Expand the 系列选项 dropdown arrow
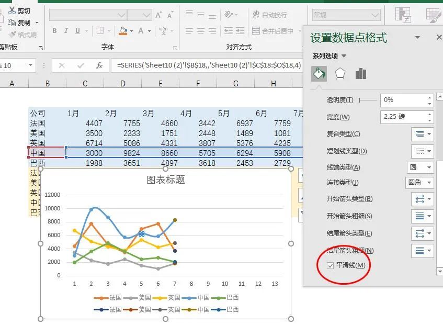This screenshot has width=443, height=325. tap(344, 56)
